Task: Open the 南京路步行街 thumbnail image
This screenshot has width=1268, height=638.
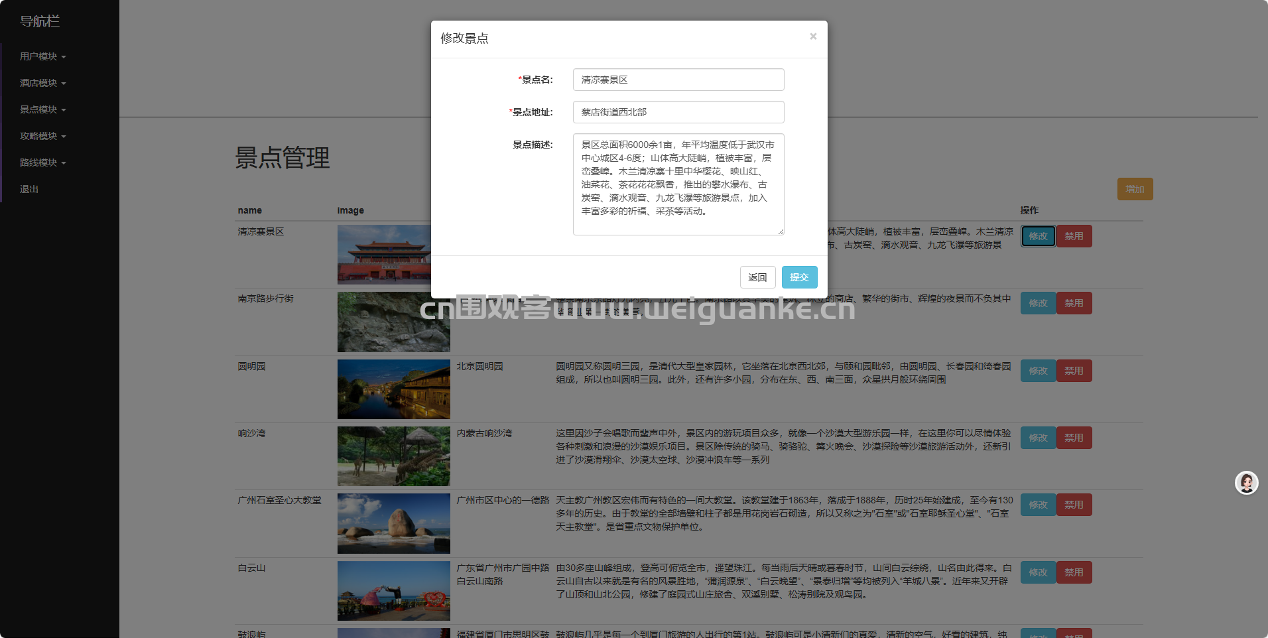Action: tap(394, 322)
